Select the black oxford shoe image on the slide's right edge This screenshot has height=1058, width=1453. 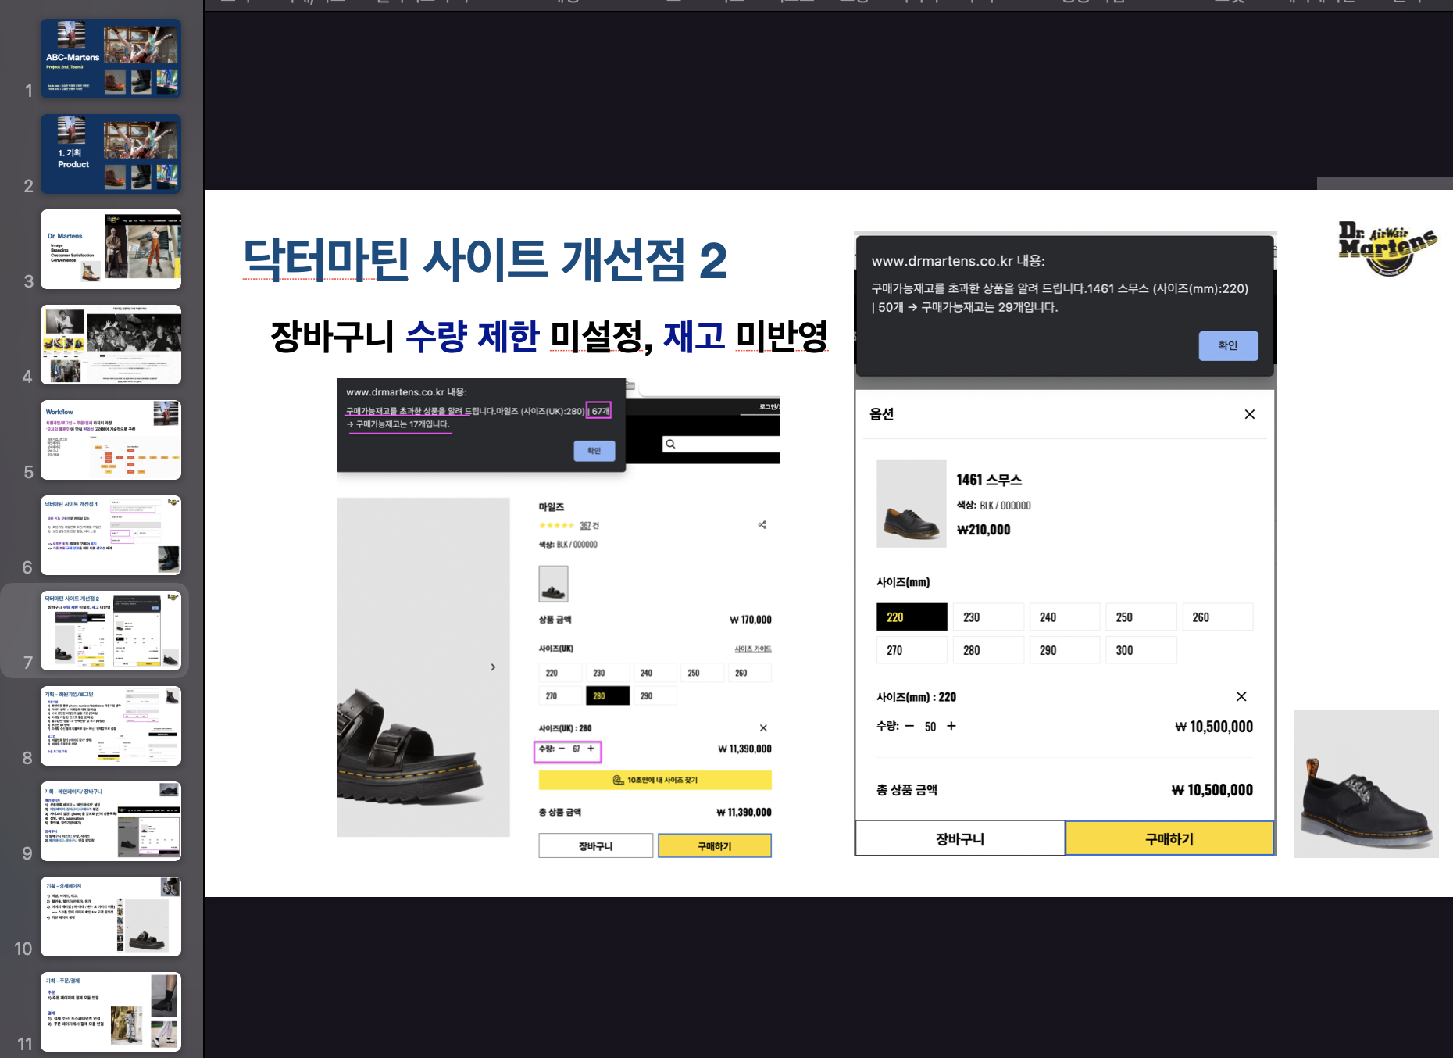click(x=1366, y=784)
